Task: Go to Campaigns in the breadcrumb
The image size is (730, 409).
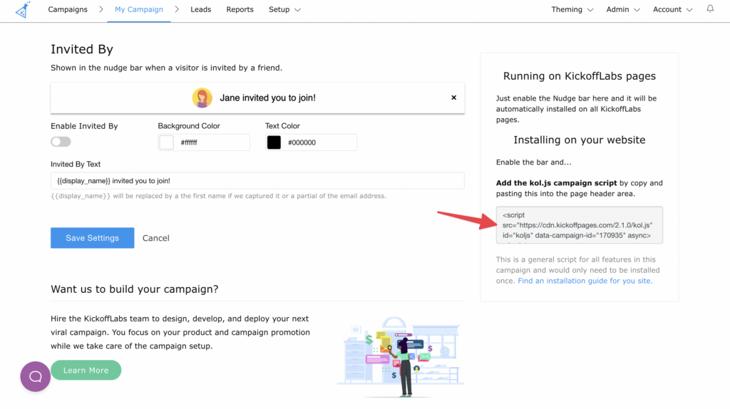Action: (68, 9)
